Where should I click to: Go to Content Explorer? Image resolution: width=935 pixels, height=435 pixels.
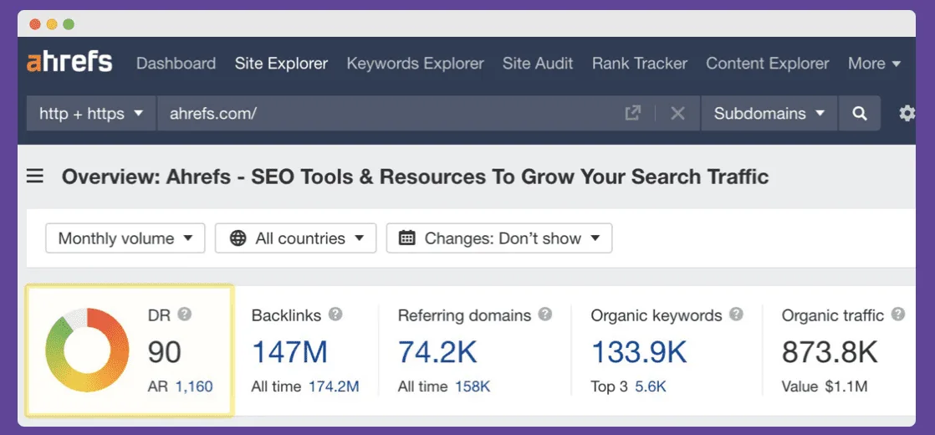tap(768, 64)
